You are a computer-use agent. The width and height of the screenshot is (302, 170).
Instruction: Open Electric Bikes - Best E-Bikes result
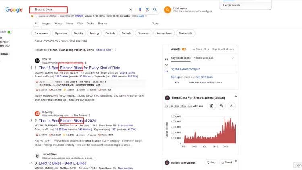[x=62, y=163]
